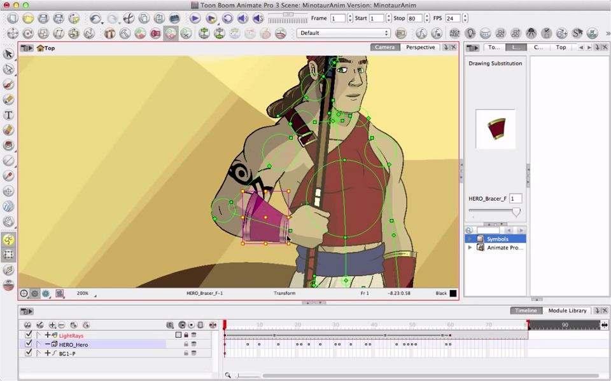Toggle the Loop playback icon

(x=228, y=18)
